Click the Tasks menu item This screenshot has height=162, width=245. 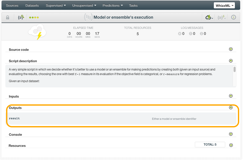133,5
